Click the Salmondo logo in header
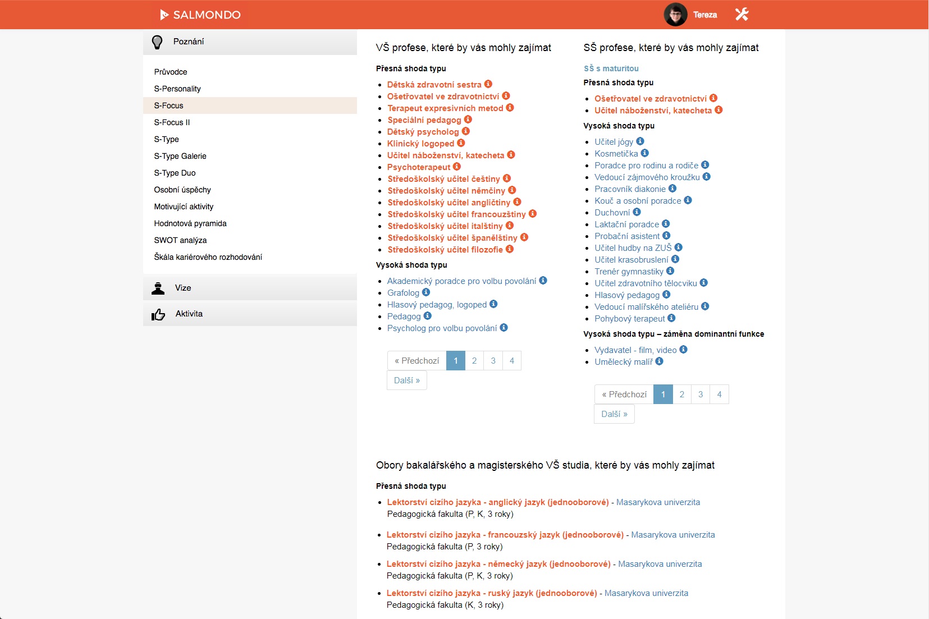This screenshot has width=929, height=619. point(200,15)
